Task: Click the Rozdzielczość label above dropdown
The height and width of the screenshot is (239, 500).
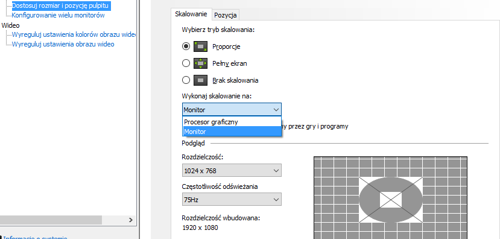Action: [x=202, y=158]
